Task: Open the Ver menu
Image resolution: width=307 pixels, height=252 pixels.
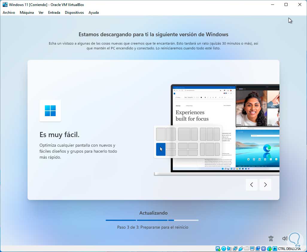Action: (x=41, y=13)
